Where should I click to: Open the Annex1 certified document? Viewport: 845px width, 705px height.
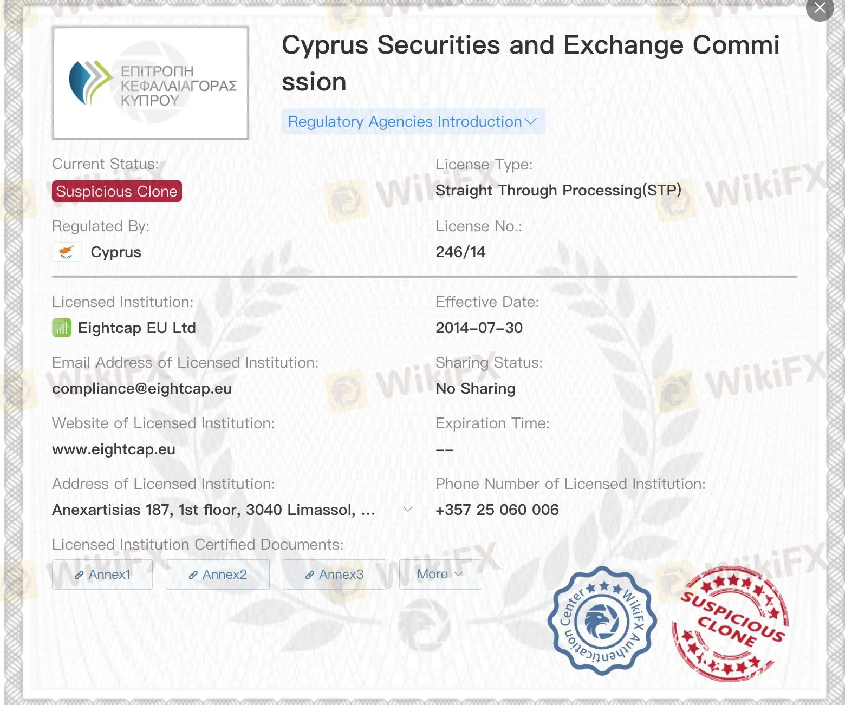[x=102, y=575]
